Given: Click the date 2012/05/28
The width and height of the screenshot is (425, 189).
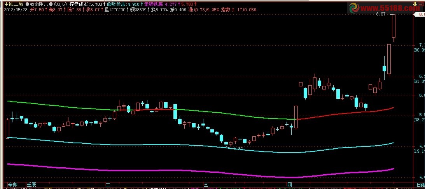Looking at the screenshot, I should (x=16, y=10).
